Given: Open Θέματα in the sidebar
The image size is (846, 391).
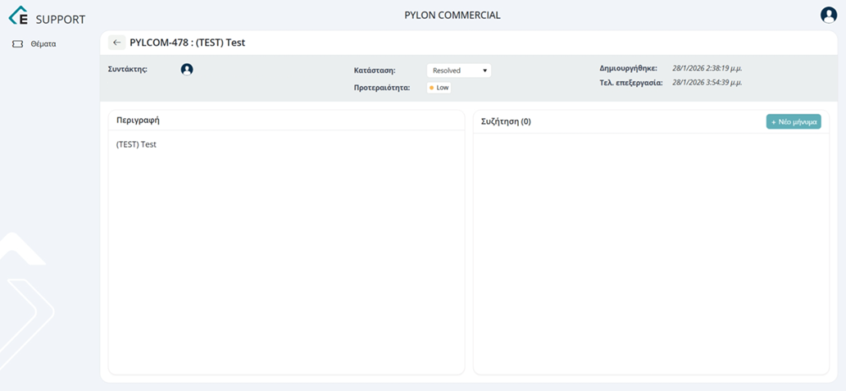Looking at the screenshot, I should pos(43,44).
